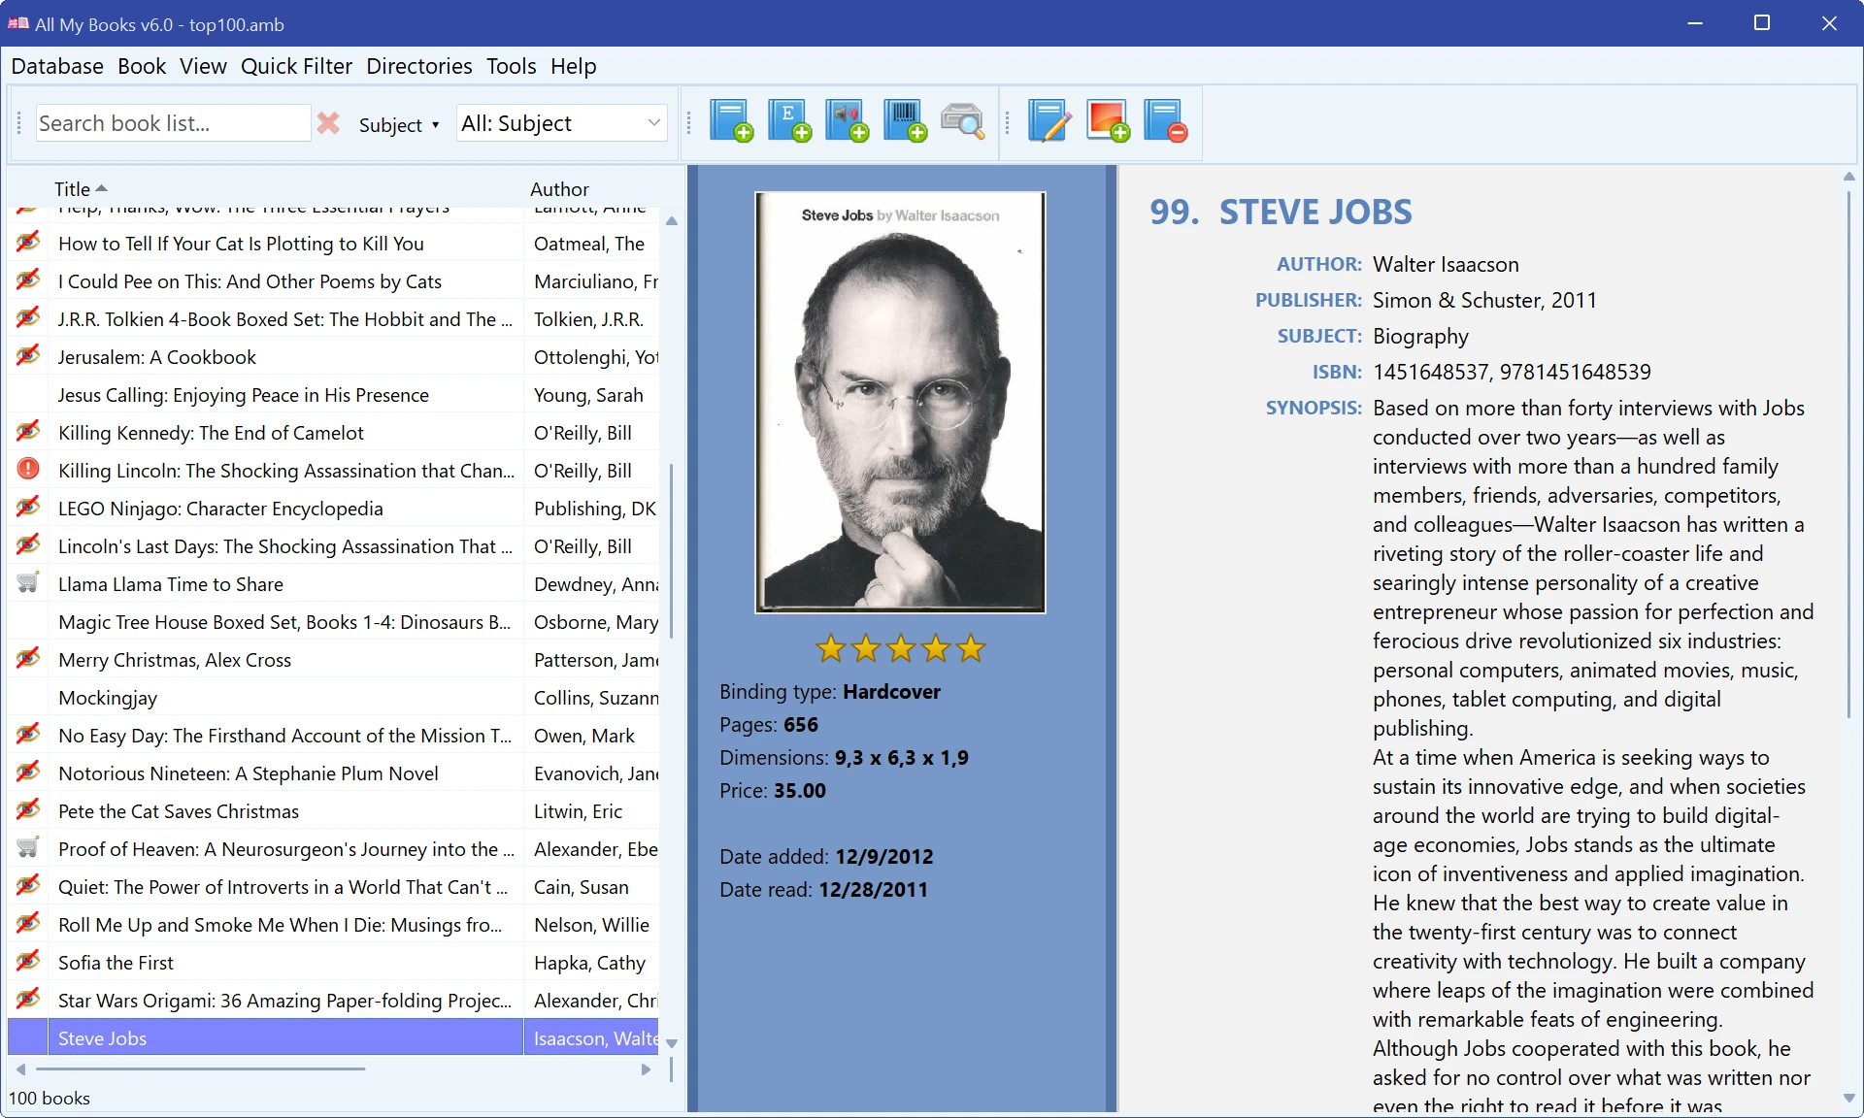The image size is (1864, 1118).
Task: Select the Mockingjay row
Action: pyautogui.click(x=333, y=698)
